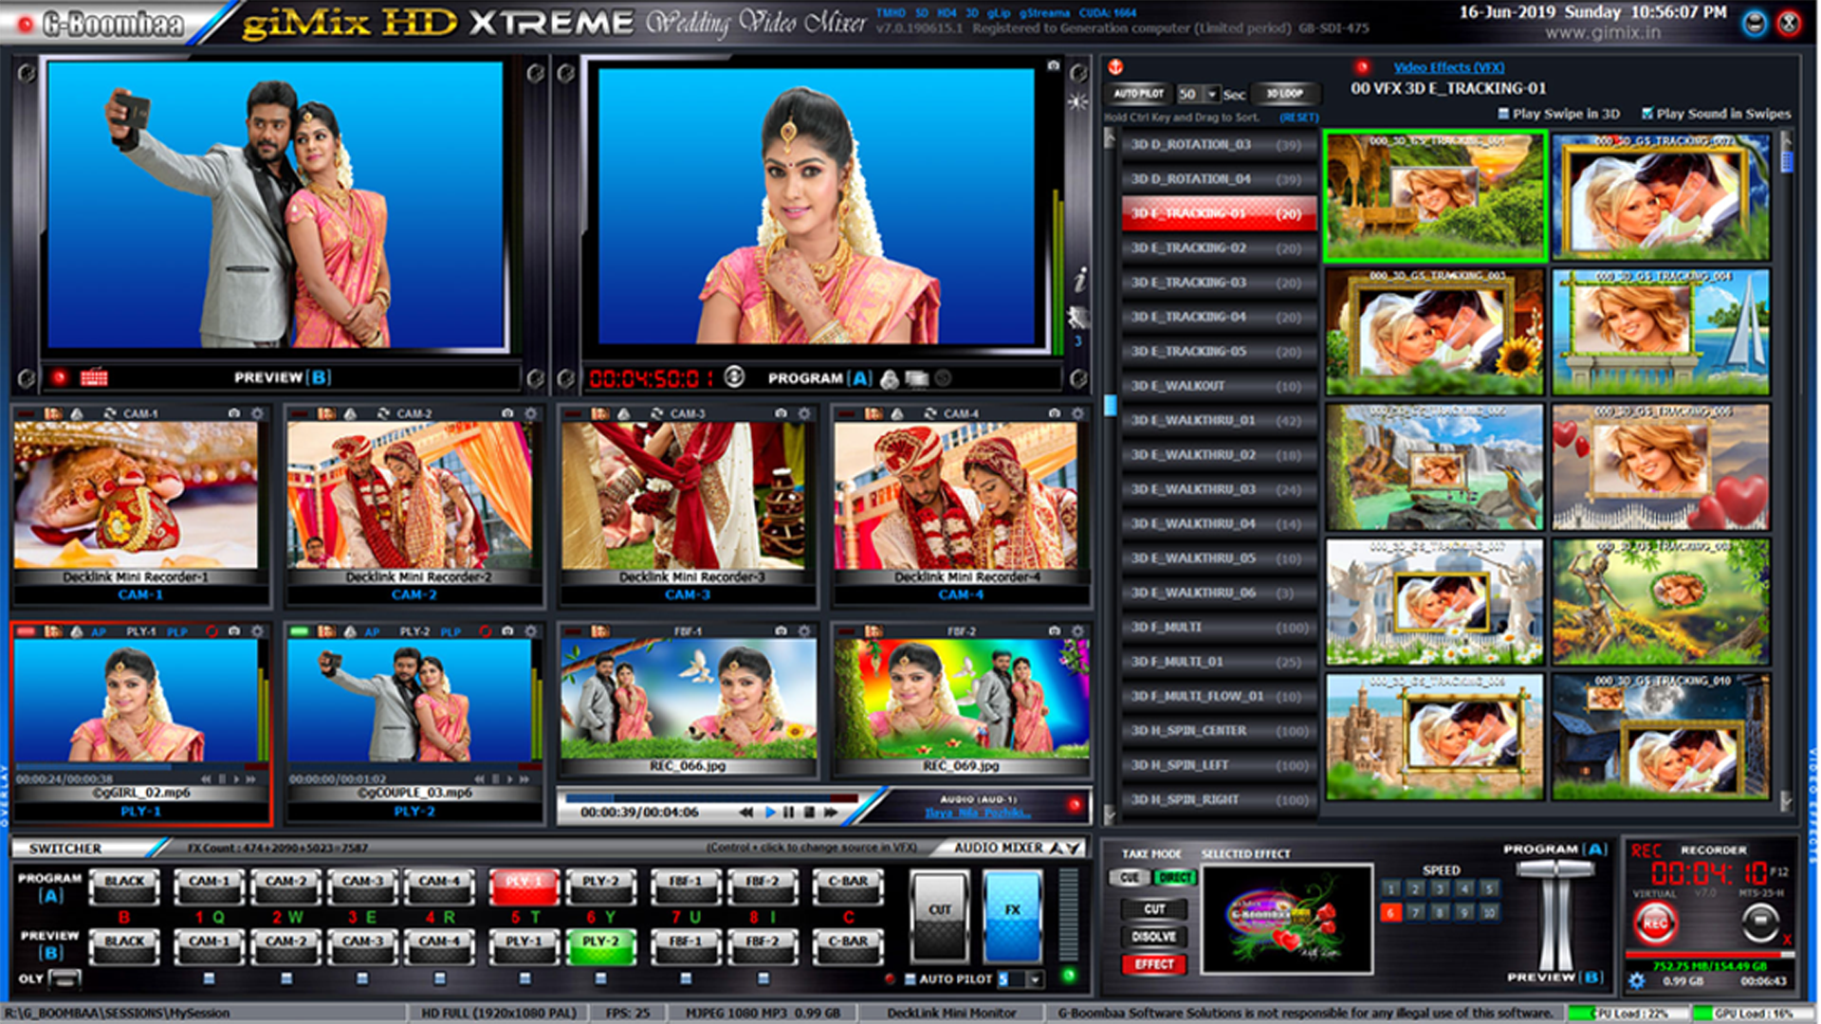Tick the AUTO PILOT checkbox in switcher
The height and width of the screenshot is (1024, 1821).
tap(910, 979)
